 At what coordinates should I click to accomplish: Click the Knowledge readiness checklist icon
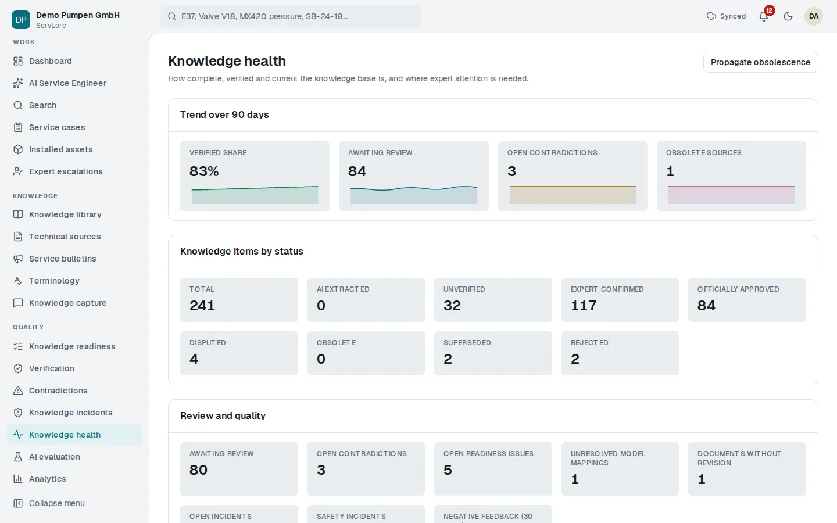(x=18, y=346)
